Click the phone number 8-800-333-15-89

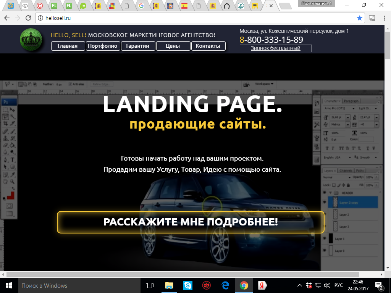pos(271,40)
